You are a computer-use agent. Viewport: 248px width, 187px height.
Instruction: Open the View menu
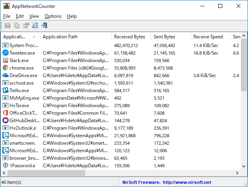click(x=34, y=16)
